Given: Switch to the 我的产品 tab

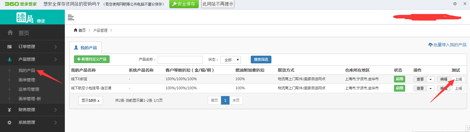Looking at the screenshot, I should (x=85, y=48).
